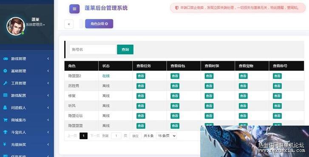Click the 在线 status of 隐盟盟2
The image size is (309, 157).
click(106, 76)
